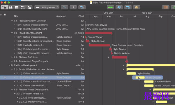Click the group tasks toolbar button
Image resolution: width=175 pixels, height=105 pixels.
(82, 7)
